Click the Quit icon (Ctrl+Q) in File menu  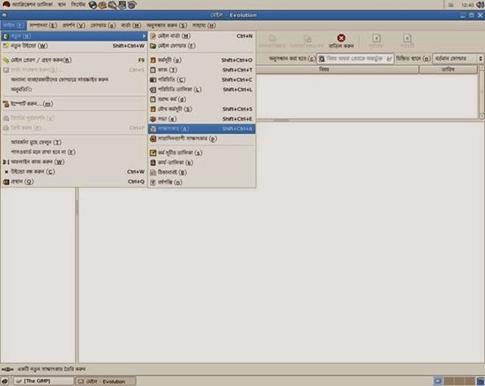(x=6, y=182)
